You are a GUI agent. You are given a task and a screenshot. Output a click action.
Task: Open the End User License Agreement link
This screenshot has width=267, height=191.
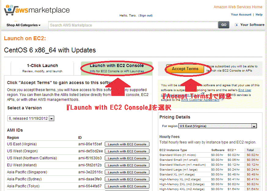(x=245, y=90)
